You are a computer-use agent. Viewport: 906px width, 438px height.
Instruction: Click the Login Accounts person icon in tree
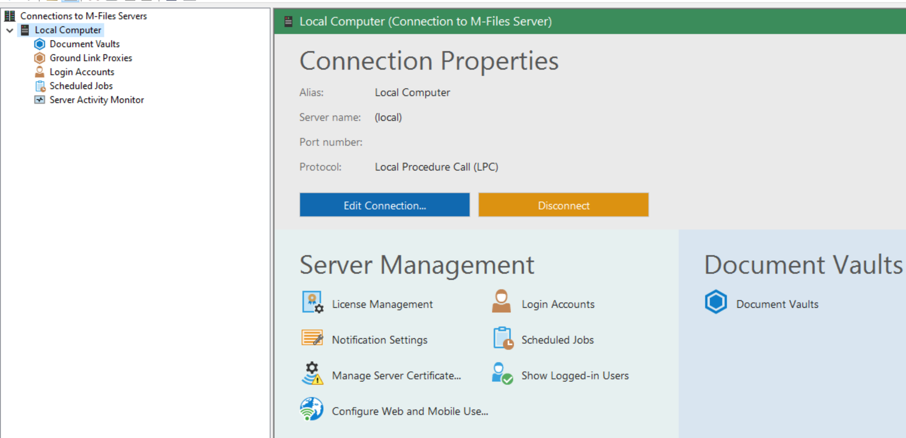pos(39,72)
